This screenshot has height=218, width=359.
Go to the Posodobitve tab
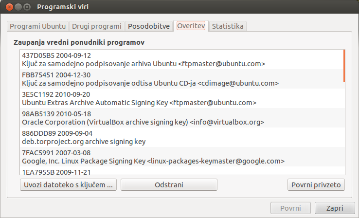[x=149, y=26]
